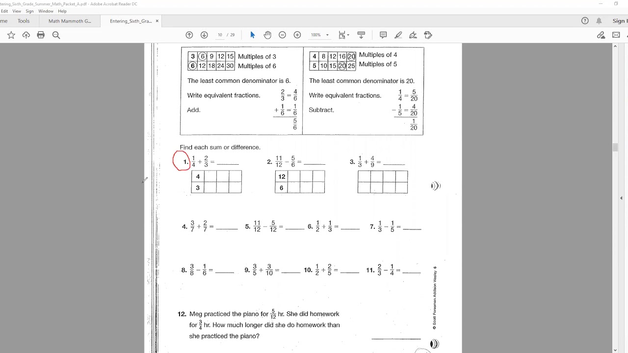This screenshot has height=353, width=628.
Task: Switch to the Tools tab
Action: (x=24, y=21)
